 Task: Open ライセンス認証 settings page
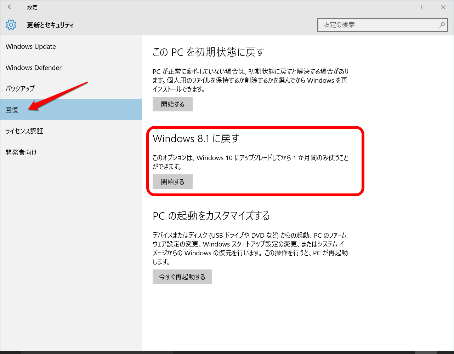71,131
